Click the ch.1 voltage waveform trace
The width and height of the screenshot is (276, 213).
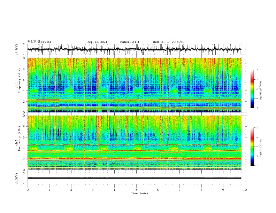(134, 49)
